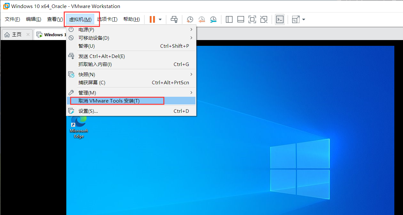
Task: Click the stretch guest display icon
Action: pyautogui.click(x=295, y=20)
